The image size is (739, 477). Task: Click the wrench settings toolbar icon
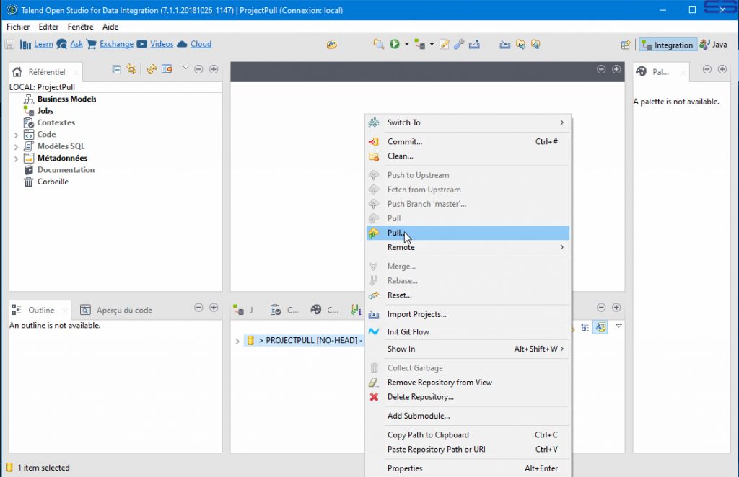click(459, 44)
